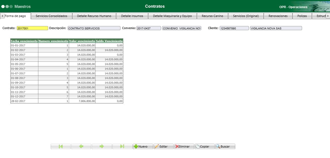Sort by Valor vencimiento column header
This screenshot has width=330, height=158.
click(82, 41)
